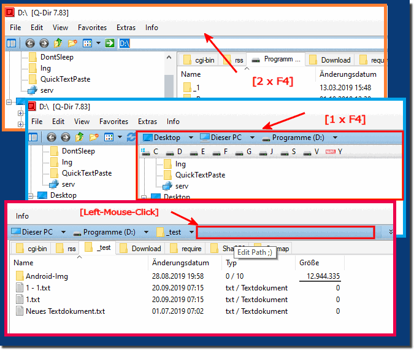The height and width of the screenshot is (350, 414).
Task: Expand dropdown after _test breadcrumb
Action: click(192, 232)
